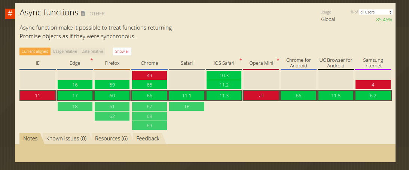This screenshot has height=170, width=409.
Task: Open the Notes tab
Action: 30,139
